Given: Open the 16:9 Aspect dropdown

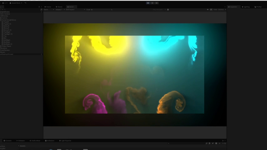Looking at the screenshot, I should (75, 10).
